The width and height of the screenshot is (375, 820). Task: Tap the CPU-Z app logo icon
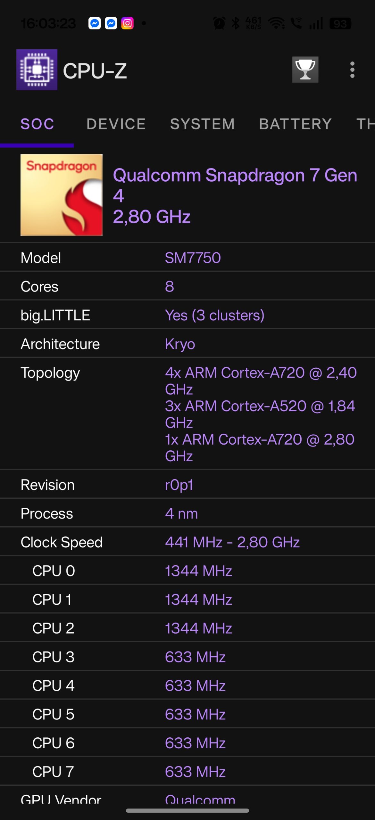point(37,70)
